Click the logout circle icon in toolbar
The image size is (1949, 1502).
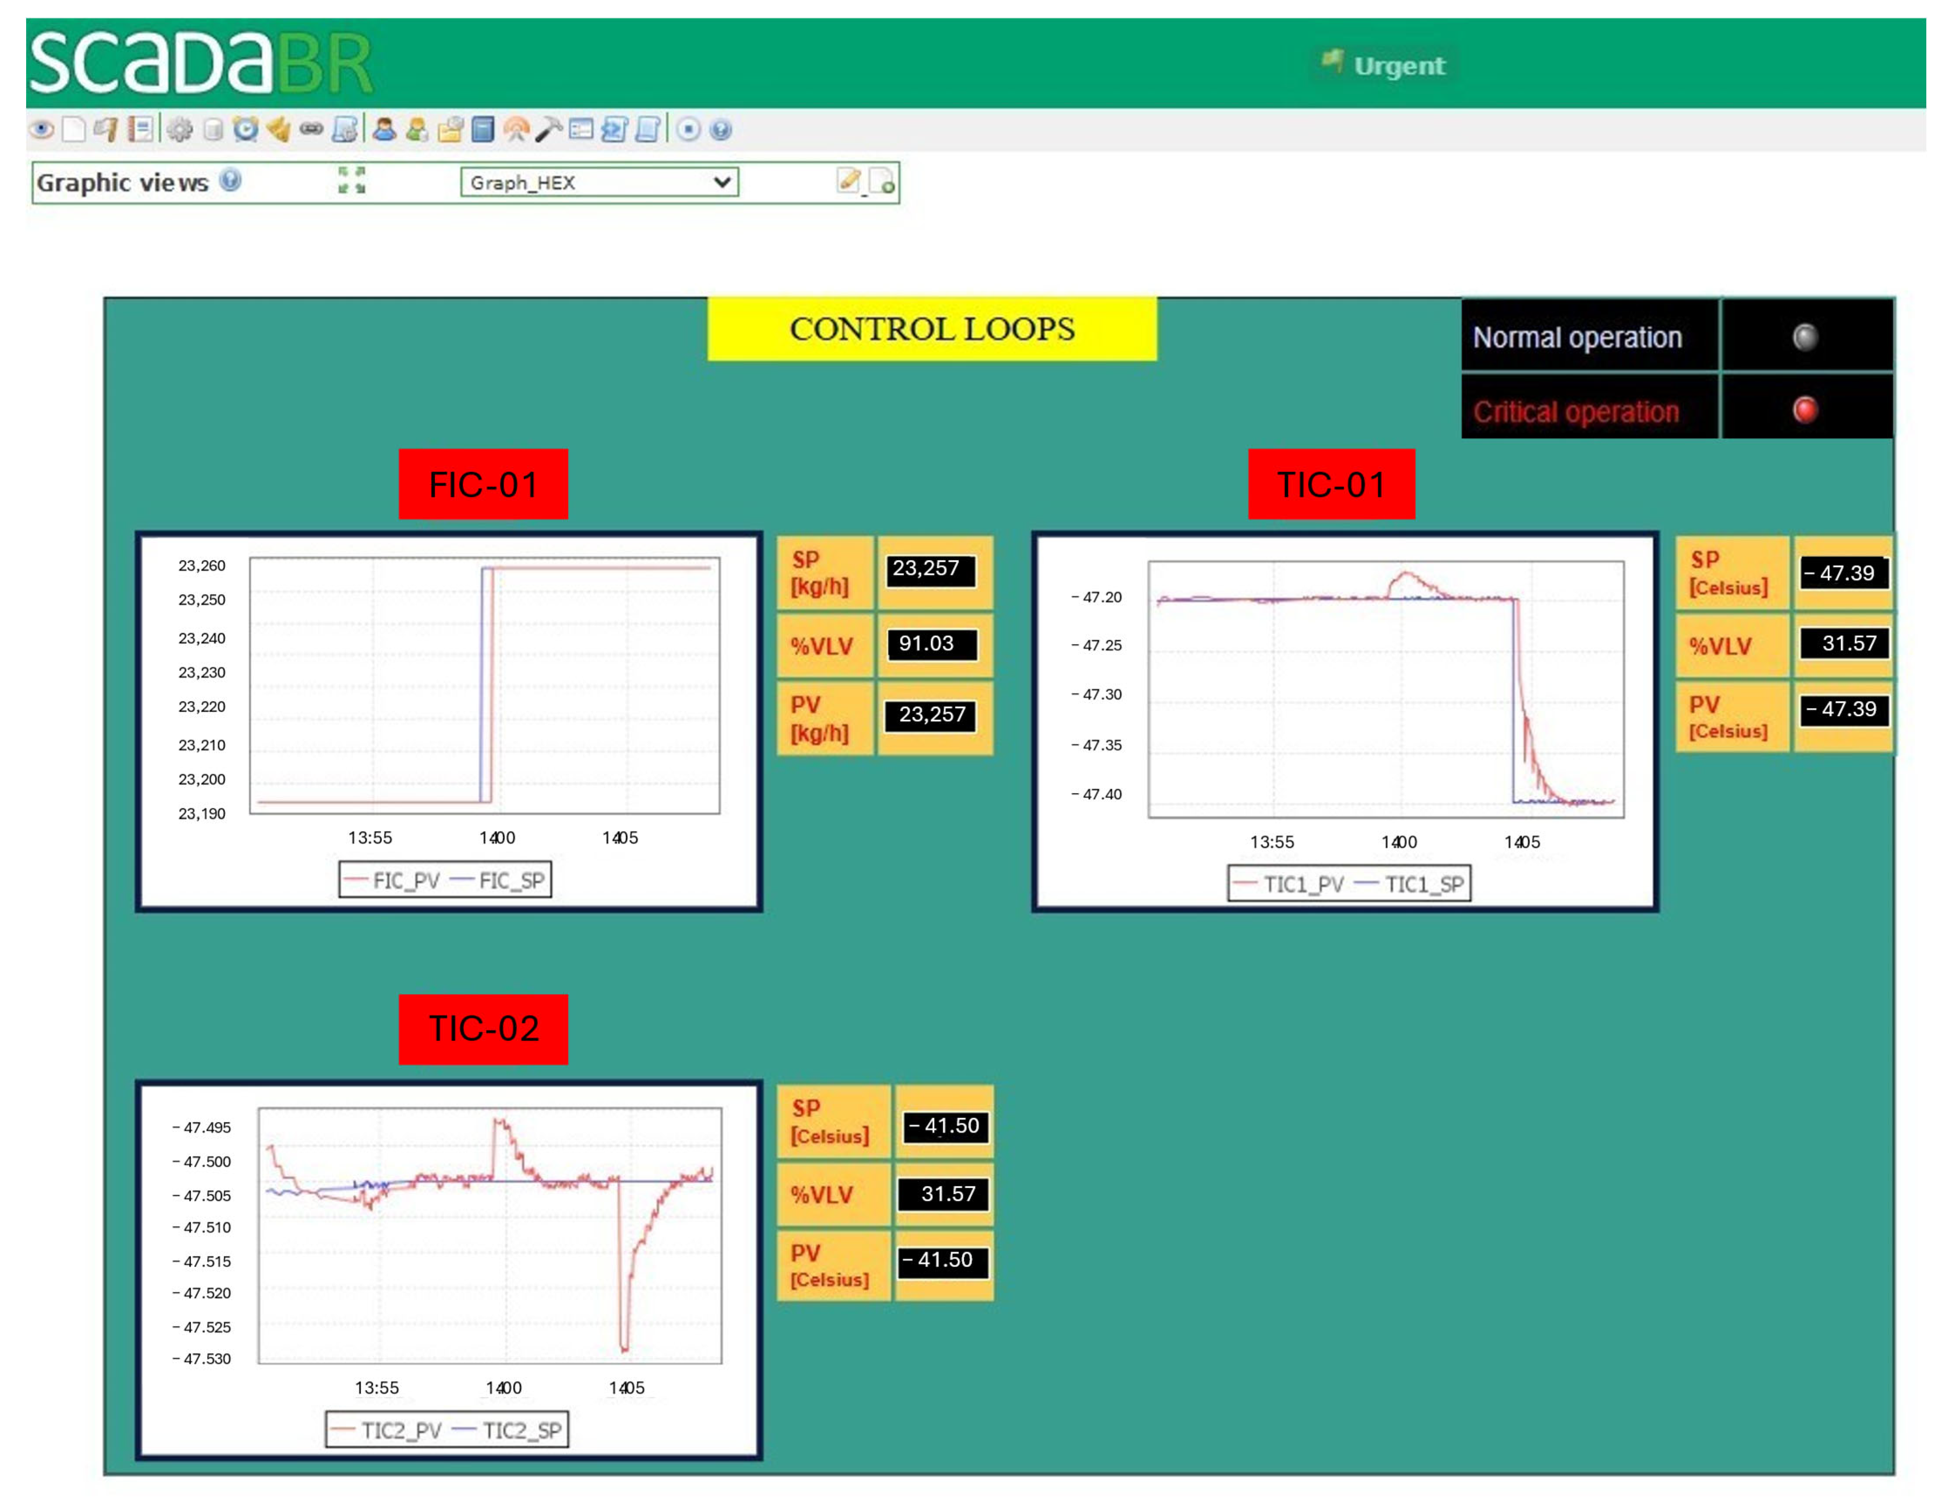point(688,130)
